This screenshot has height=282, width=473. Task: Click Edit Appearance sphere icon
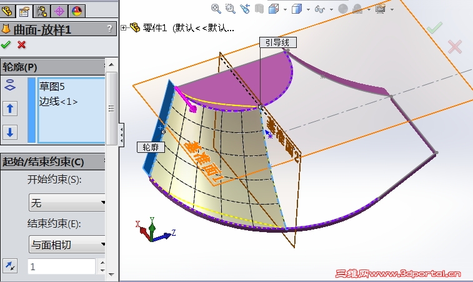pyautogui.click(x=343, y=9)
